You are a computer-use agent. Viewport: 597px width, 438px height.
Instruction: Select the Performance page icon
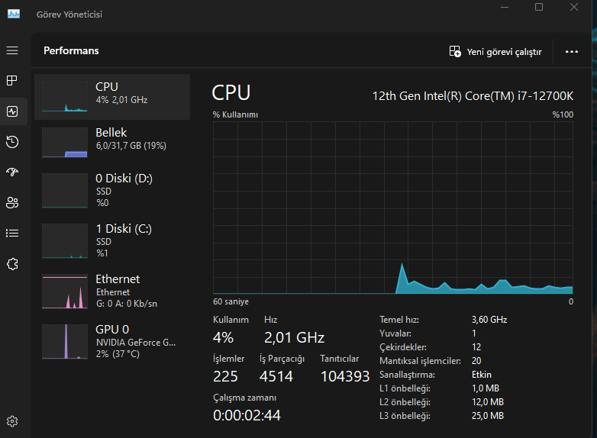[x=12, y=111]
